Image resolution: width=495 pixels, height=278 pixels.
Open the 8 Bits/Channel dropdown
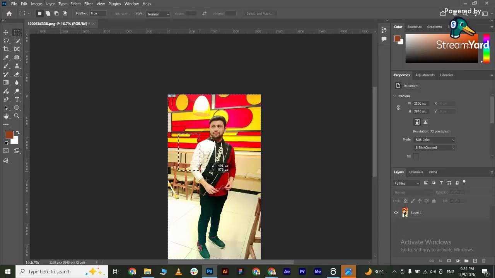tap(434, 147)
